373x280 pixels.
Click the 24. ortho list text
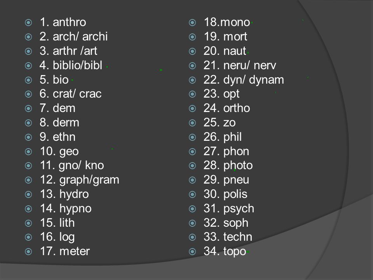(x=227, y=108)
